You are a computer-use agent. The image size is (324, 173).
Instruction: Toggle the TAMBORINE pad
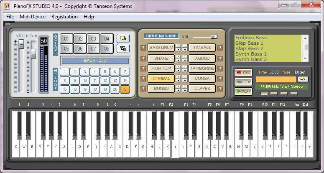[202, 69]
